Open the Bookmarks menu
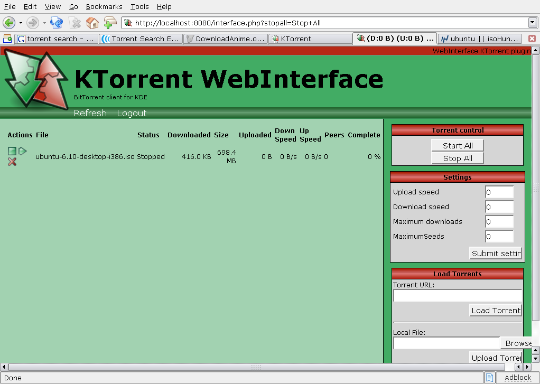This screenshot has height=384, width=540. click(x=104, y=6)
